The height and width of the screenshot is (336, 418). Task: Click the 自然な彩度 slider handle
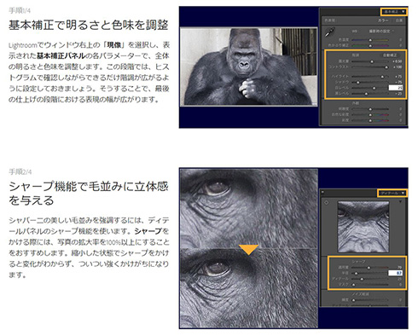click(x=370, y=115)
